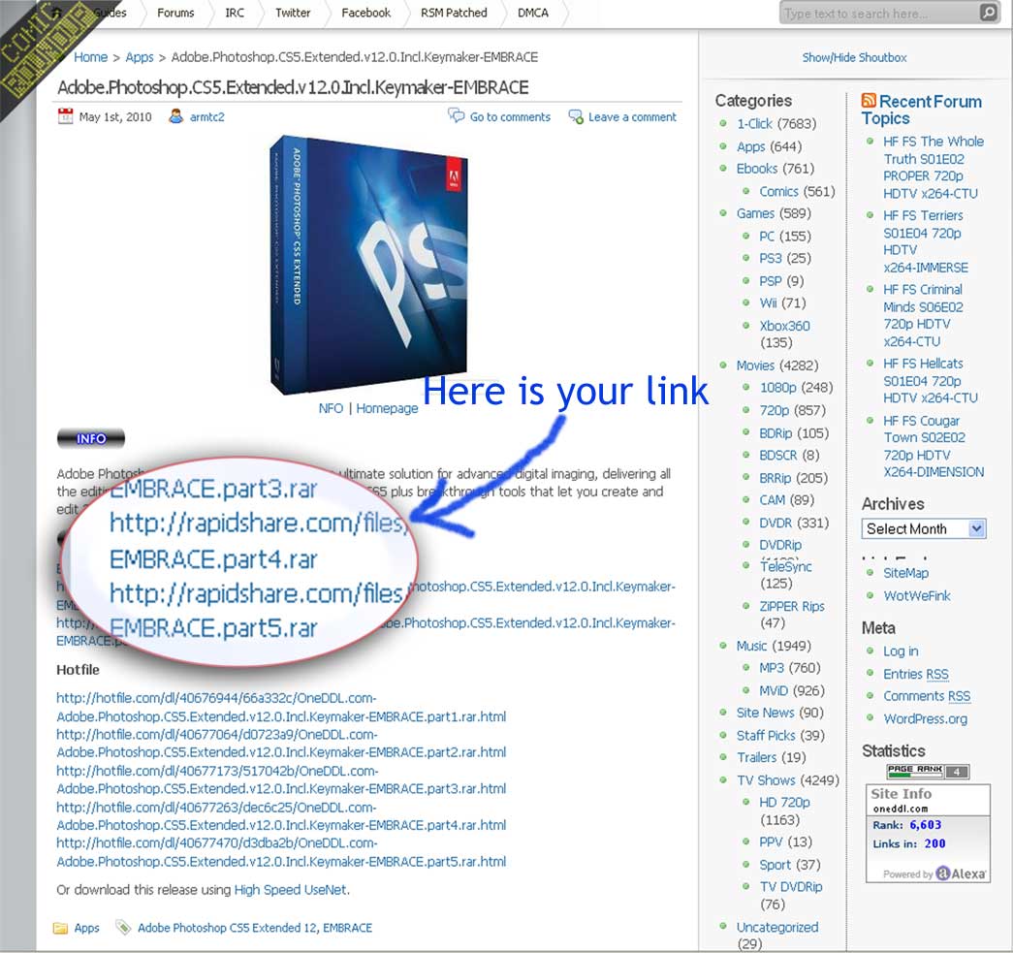
Task: Open the Entries RSS link
Action: point(915,674)
